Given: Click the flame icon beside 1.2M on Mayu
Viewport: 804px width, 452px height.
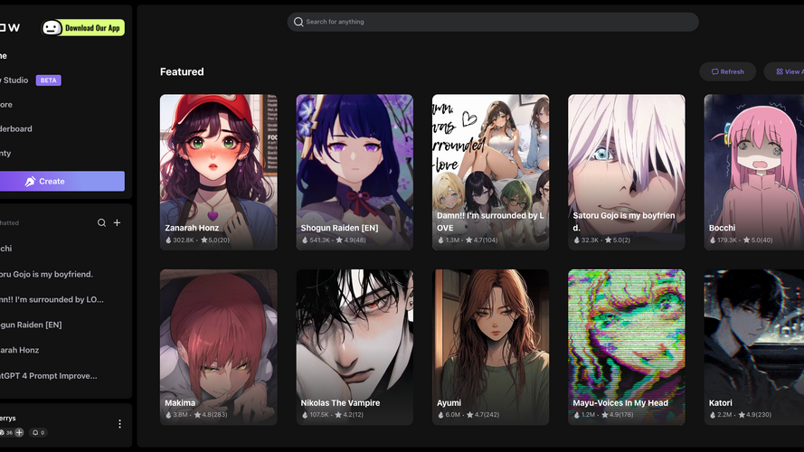Looking at the screenshot, I should (x=576, y=415).
